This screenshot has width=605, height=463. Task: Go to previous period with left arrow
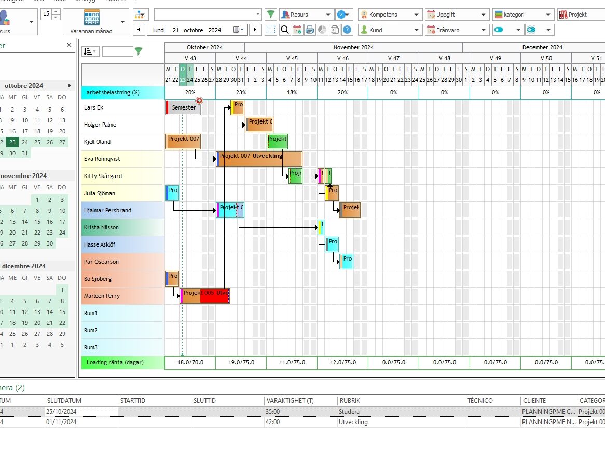139,30
